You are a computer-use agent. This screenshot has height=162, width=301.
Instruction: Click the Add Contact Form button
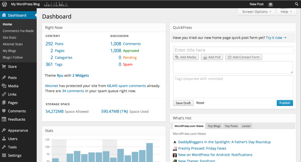244,57
